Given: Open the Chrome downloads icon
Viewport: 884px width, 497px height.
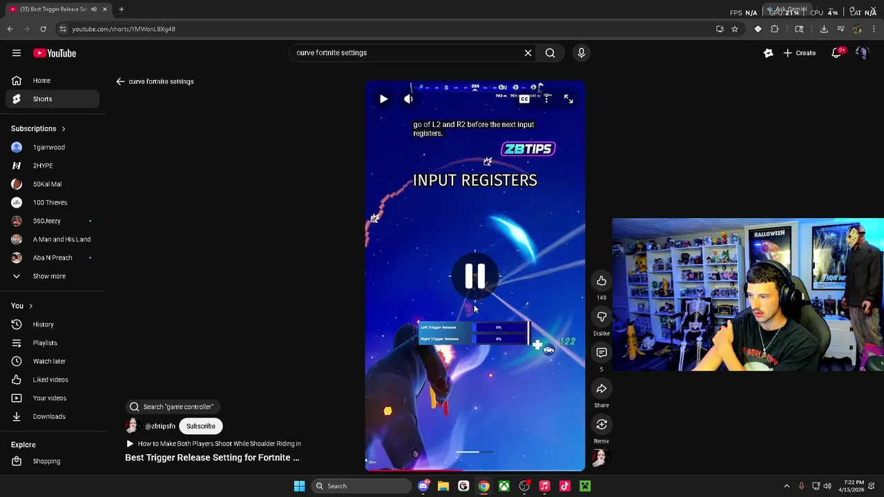Looking at the screenshot, I should [x=824, y=29].
